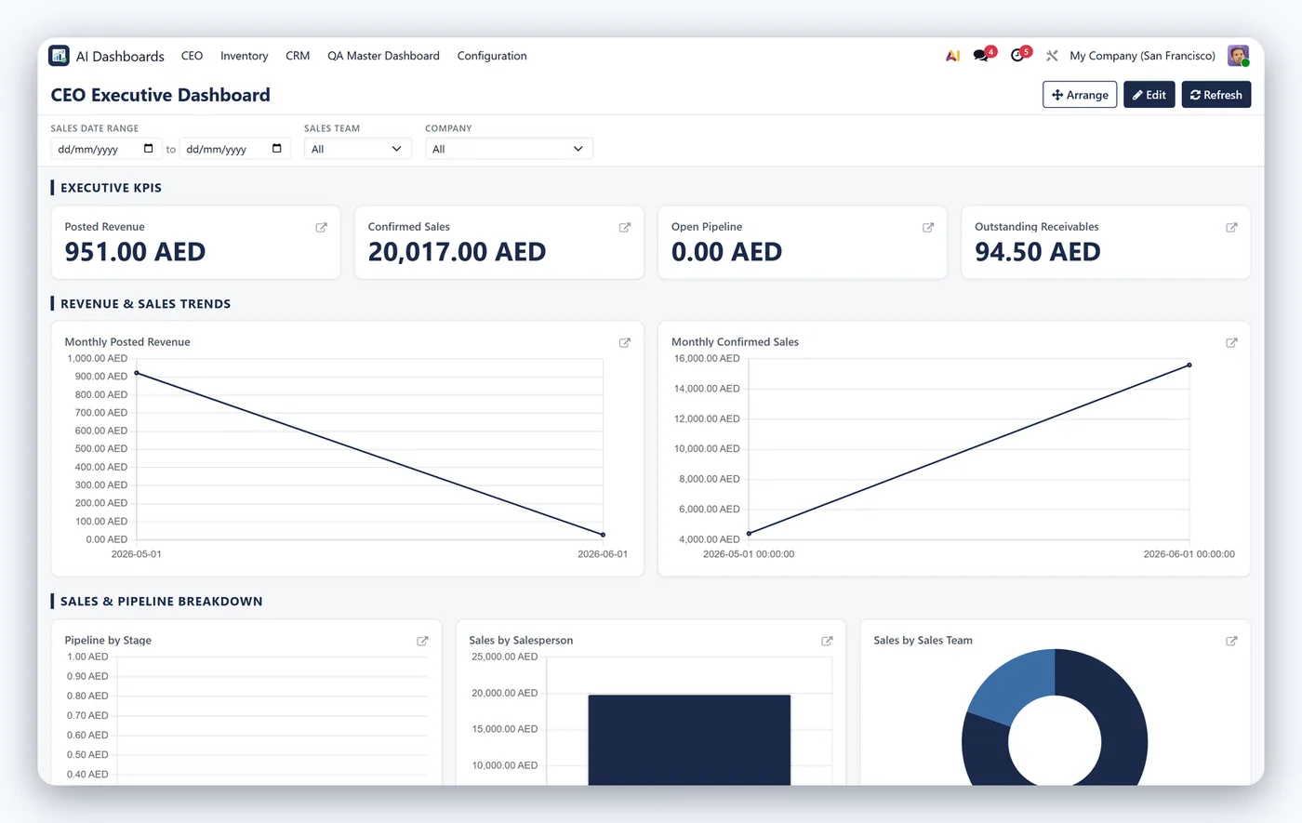Open Monthly Confirmed Sales chart link icon

(1231, 342)
